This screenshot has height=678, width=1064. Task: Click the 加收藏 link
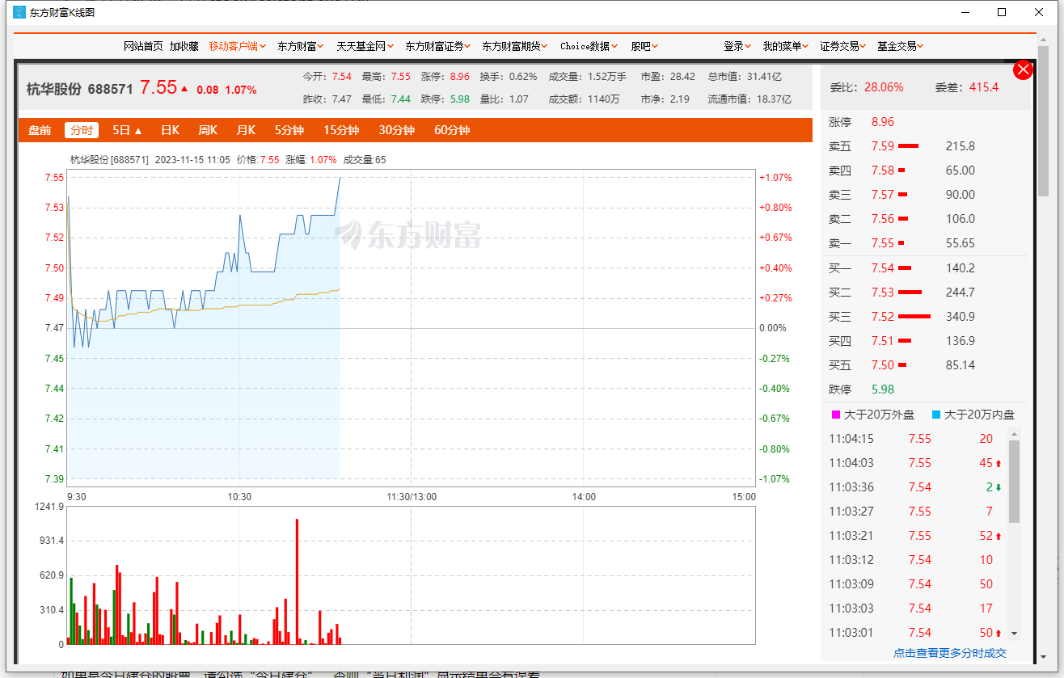(x=184, y=46)
